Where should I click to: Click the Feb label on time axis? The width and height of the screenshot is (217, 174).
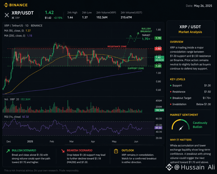[x=52, y=141]
